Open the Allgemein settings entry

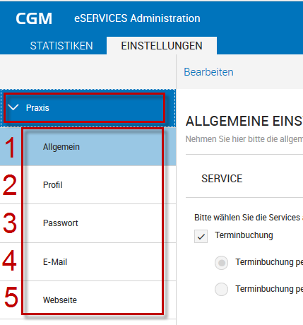pyautogui.click(x=88, y=146)
